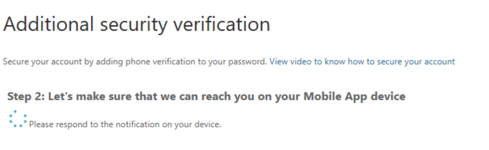
Task: Click the words Mobile App device in heading
Action: (x=354, y=96)
